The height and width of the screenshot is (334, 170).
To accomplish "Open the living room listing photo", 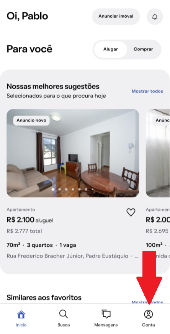I will tap(73, 153).
